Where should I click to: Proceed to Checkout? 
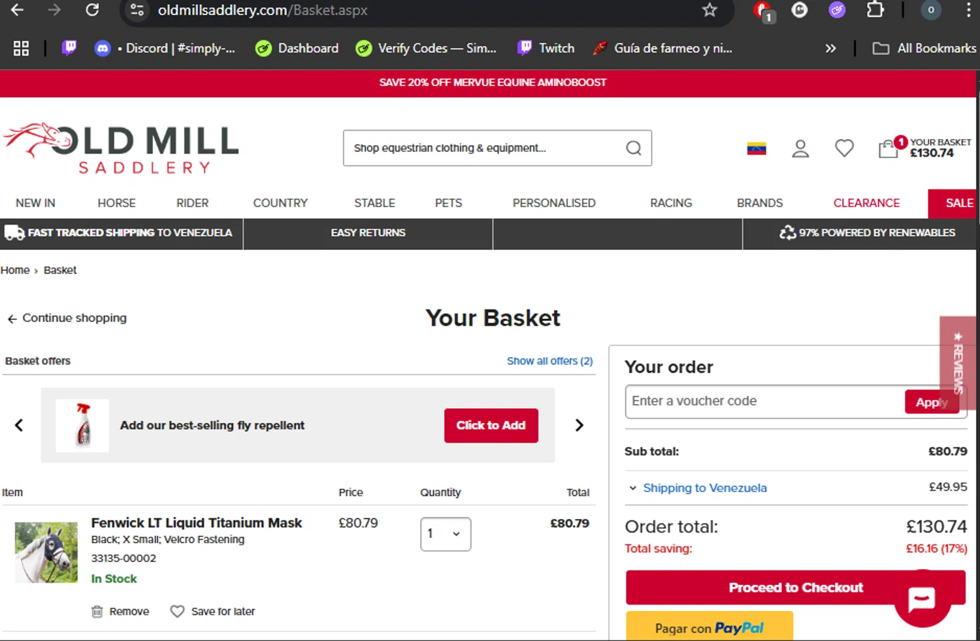[x=796, y=587]
